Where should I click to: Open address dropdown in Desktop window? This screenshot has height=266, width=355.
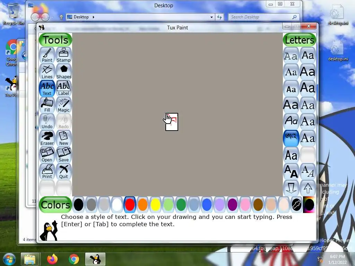pyautogui.click(x=211, y=17)
